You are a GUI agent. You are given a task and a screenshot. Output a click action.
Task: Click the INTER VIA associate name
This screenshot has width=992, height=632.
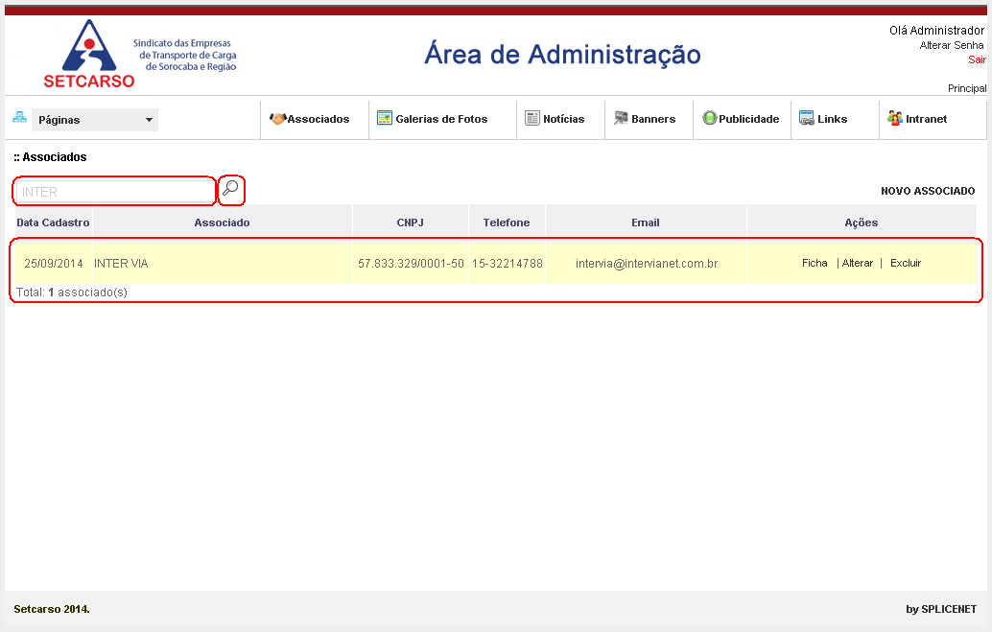pos(121,263)
